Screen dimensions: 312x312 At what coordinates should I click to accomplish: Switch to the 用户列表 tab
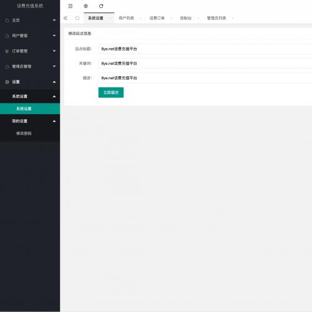coord(126,18)
